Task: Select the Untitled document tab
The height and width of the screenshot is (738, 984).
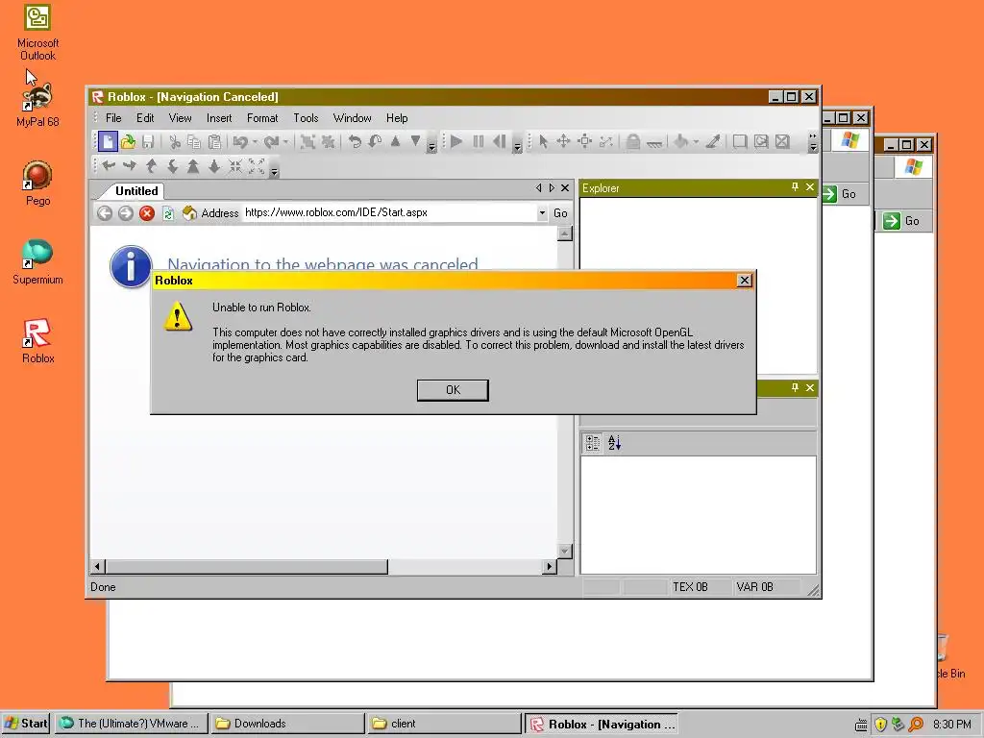Action: tap(136, 191)
